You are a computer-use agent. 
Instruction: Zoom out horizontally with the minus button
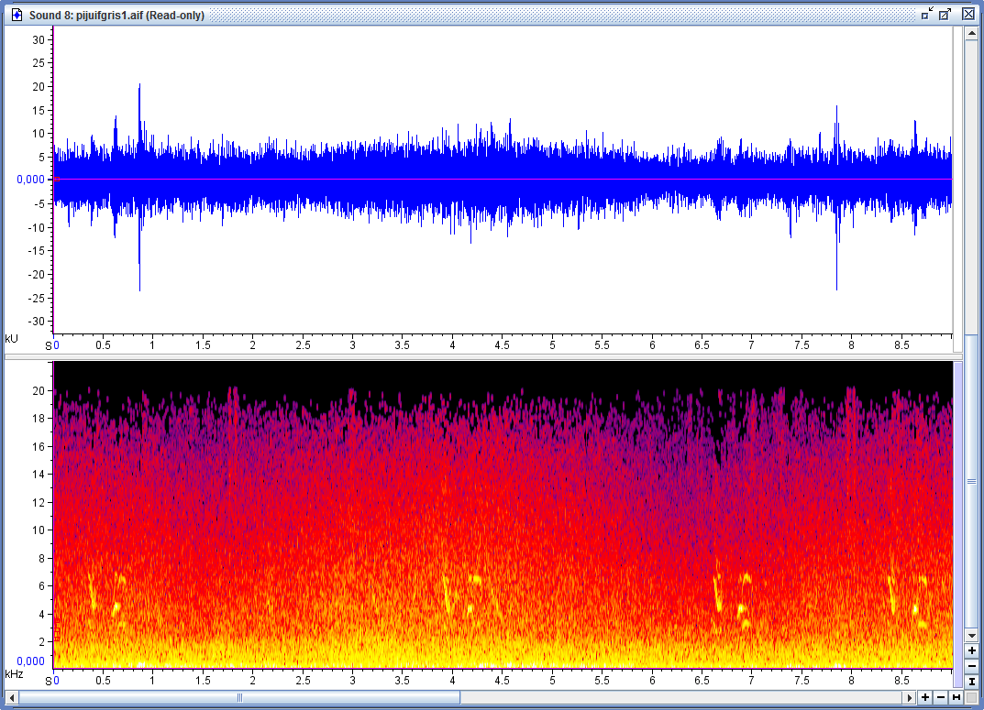click(x=941, y=698)
